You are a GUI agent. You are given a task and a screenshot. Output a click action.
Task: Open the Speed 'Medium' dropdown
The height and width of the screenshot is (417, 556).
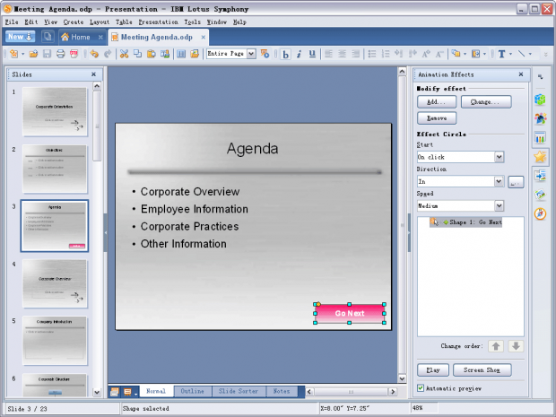499,205
